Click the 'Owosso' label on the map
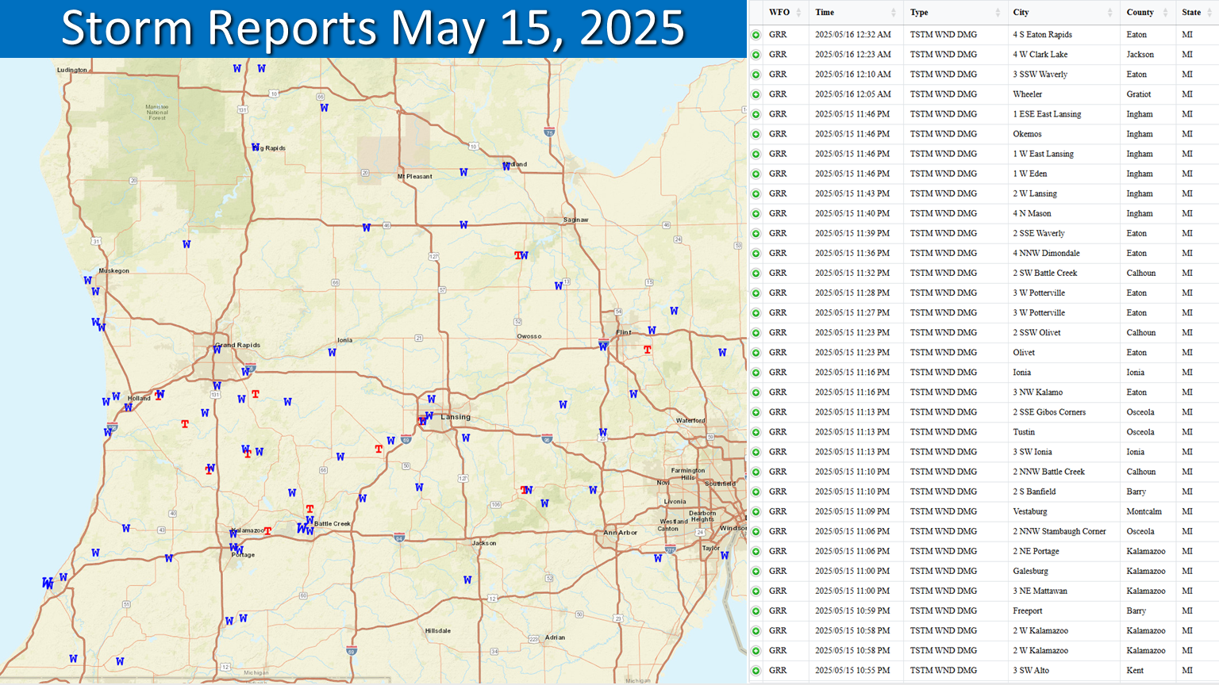Image resolution: width=1219 pixels, height=685 pixels. (529, 336)
